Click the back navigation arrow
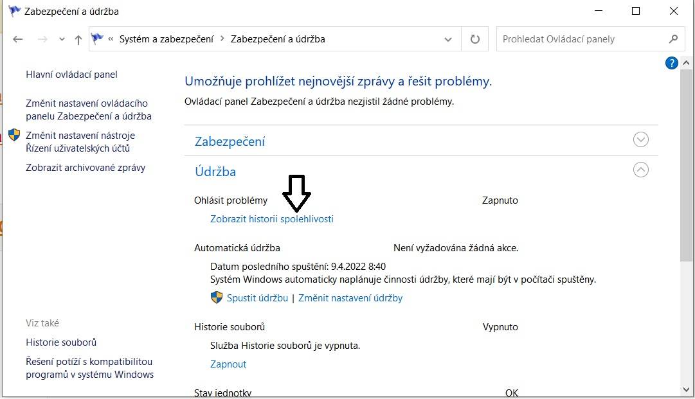Image resolution: width=695 pixels, height=399 pixels. (x=18, y=39)
